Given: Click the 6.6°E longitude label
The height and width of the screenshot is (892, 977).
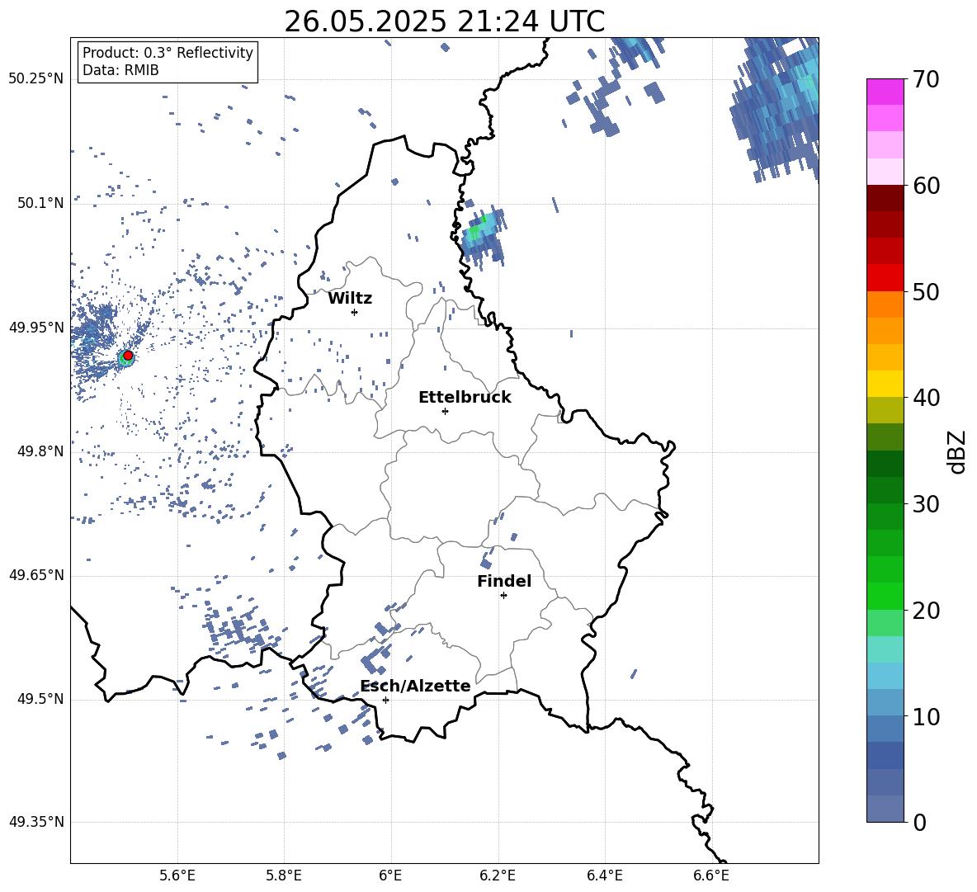Looking at the screenshot, I should (x=711, y=875).
